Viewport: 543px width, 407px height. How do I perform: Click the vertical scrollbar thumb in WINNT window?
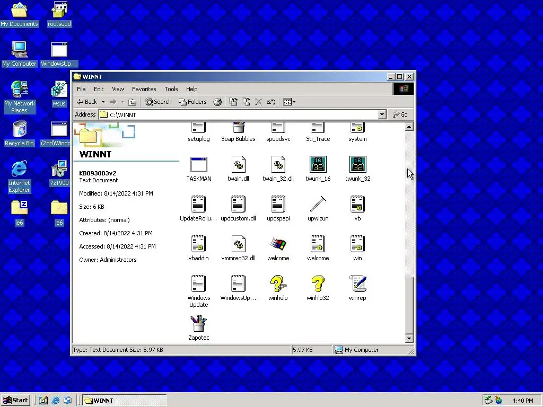pyautogui.click(x=409, y=306)
